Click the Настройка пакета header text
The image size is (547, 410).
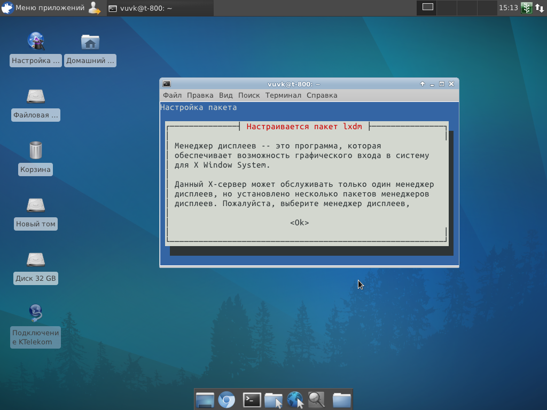coord(199,107)
